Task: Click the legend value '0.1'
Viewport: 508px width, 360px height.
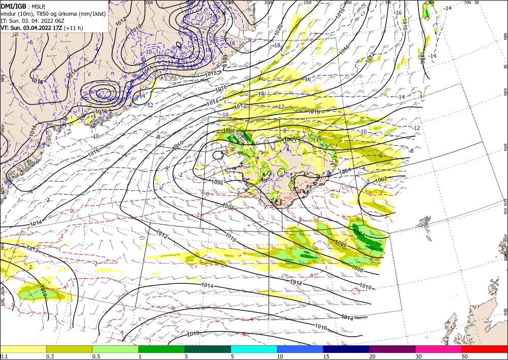Action: tap(3, 356)
